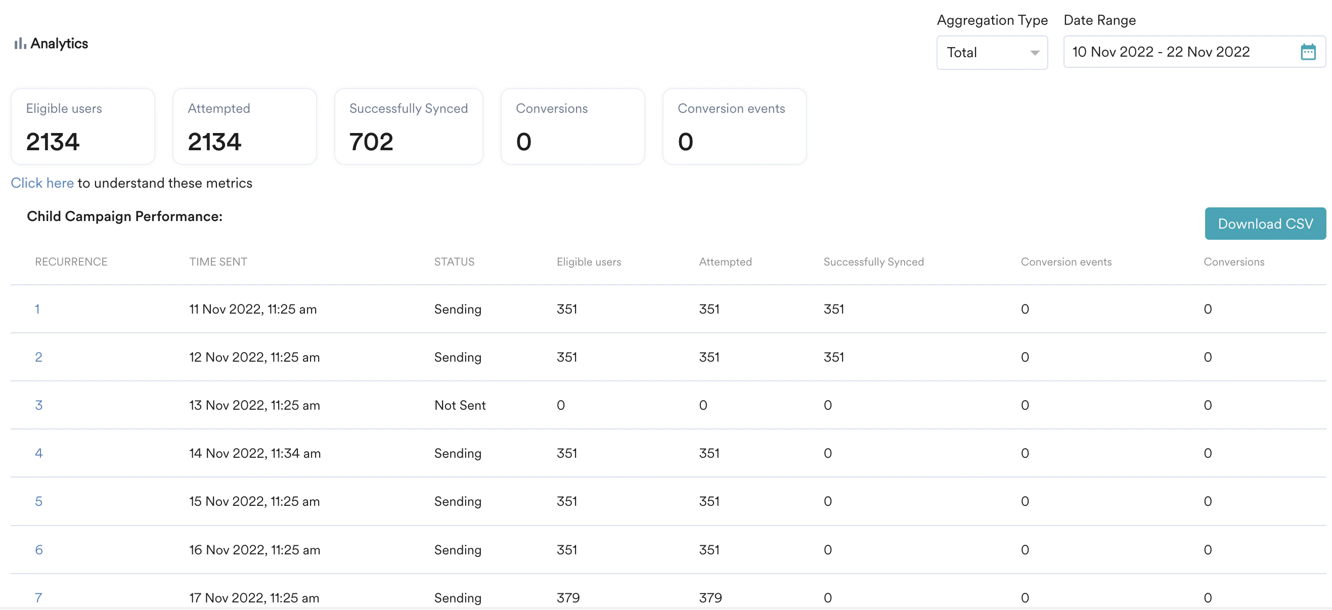Open recurrence 2 campaign link
This screenshot has height=610, width=1332.
click(x=38, y=357)
